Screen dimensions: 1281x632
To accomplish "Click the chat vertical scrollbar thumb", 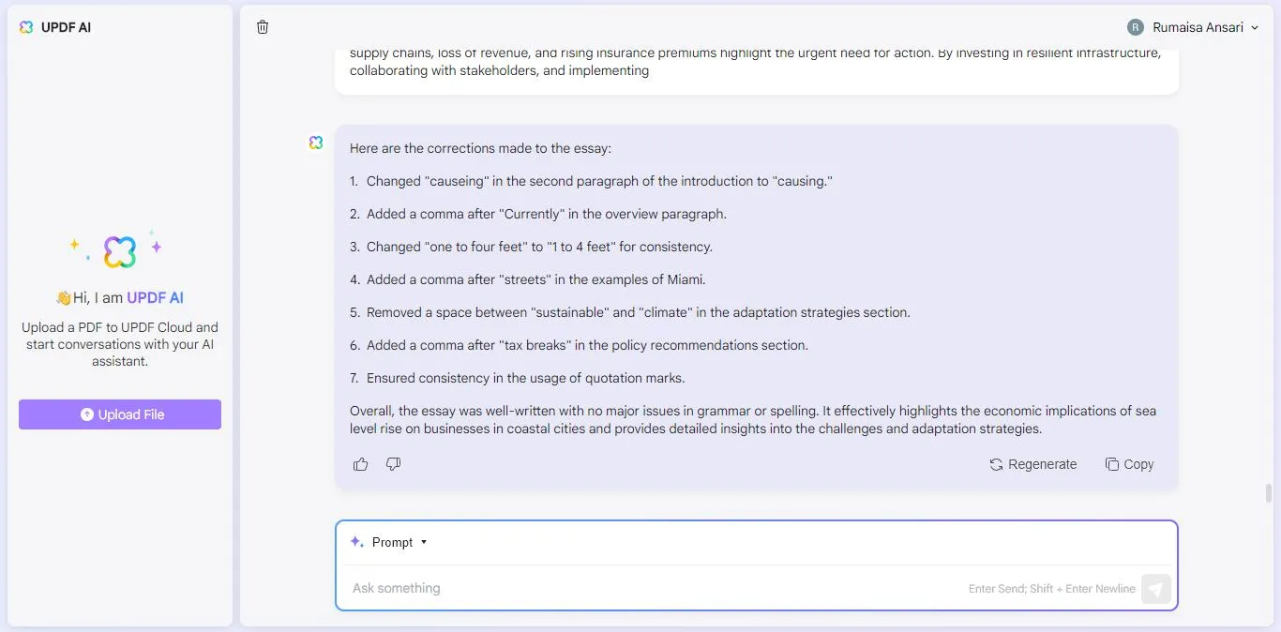I will click(1269, 493).
